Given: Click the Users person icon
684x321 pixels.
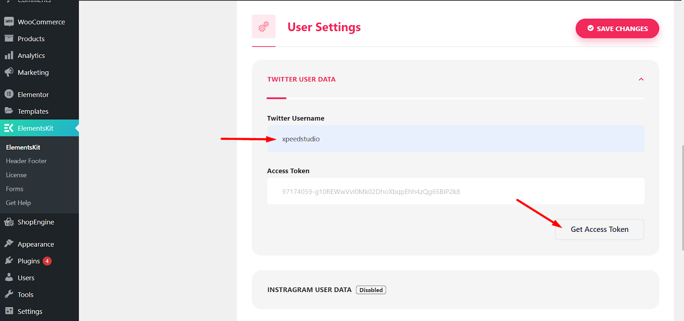Looking at the screenshot, I should click(9, 277).
